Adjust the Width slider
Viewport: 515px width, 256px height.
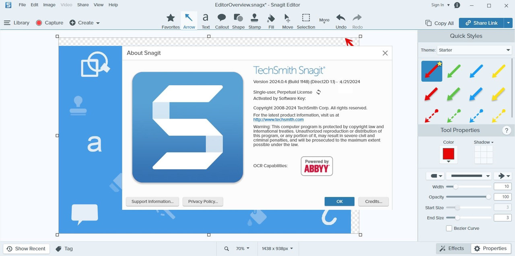click(469, 186)
